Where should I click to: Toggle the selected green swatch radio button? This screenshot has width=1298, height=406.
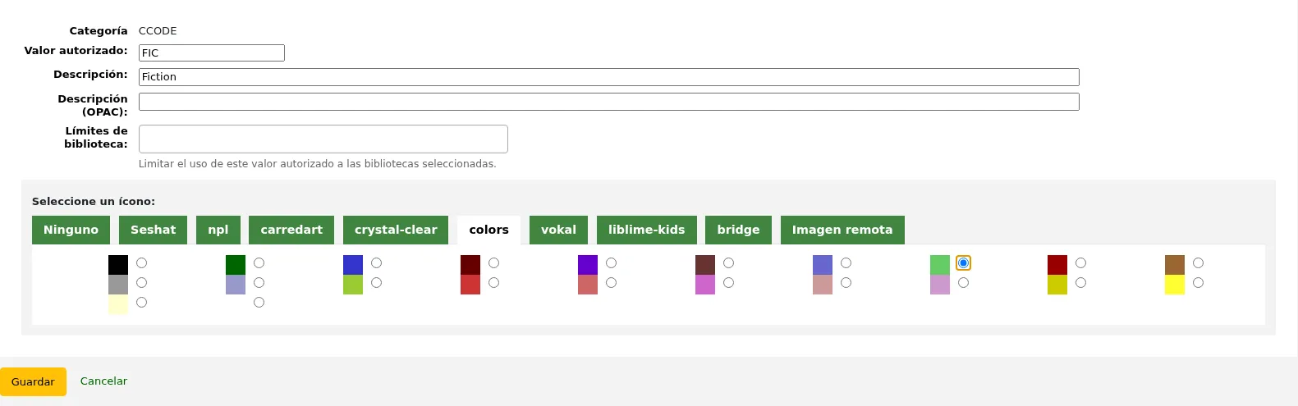point(963,263)
